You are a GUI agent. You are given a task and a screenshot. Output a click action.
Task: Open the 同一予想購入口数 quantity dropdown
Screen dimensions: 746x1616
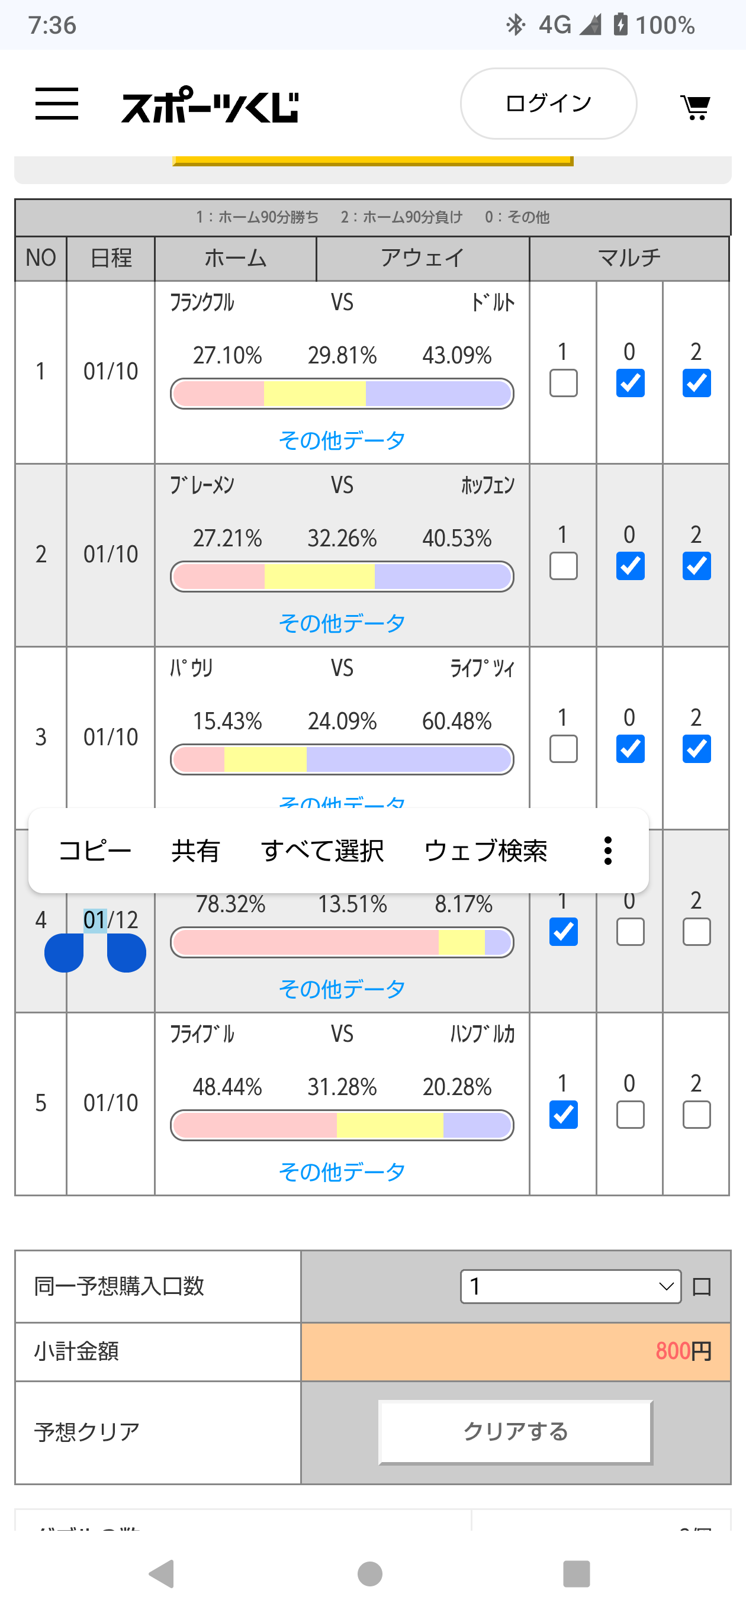[x=570, y=1287]
